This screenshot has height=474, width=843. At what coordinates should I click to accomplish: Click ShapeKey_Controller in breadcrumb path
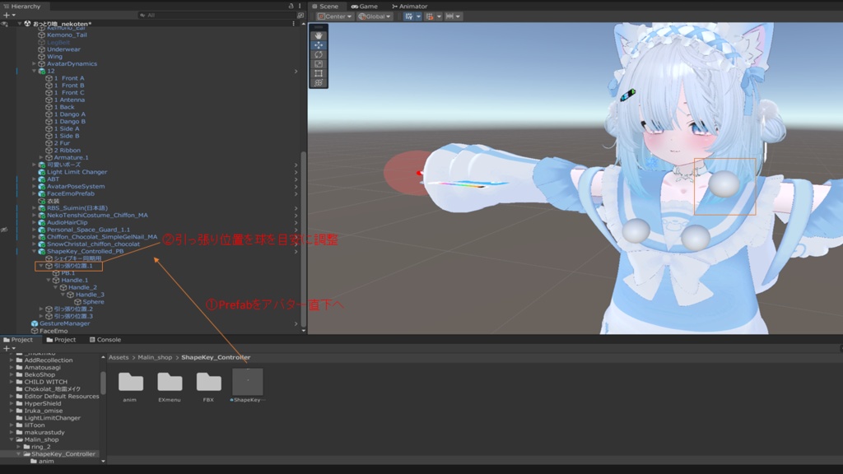tap(216, 357)
